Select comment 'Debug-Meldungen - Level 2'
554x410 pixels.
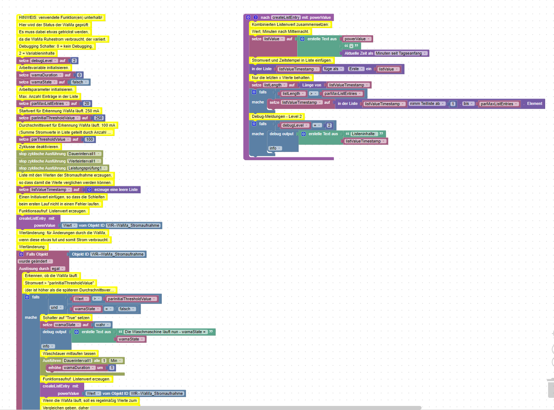pyautogui.click(x=277, y=116)
